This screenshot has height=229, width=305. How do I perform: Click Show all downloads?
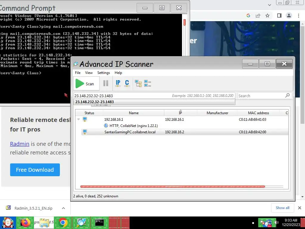click(x=282, y=208)
